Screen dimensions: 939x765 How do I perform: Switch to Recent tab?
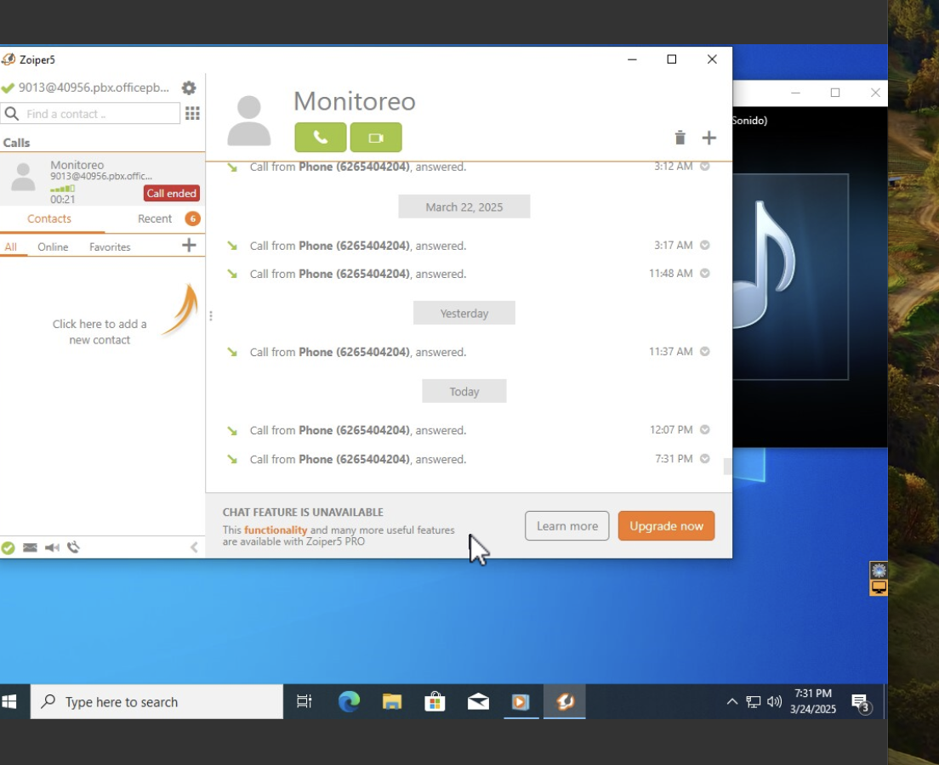tap(155, 218)
